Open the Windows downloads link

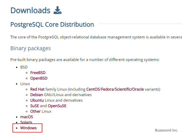tap(28, 128)
